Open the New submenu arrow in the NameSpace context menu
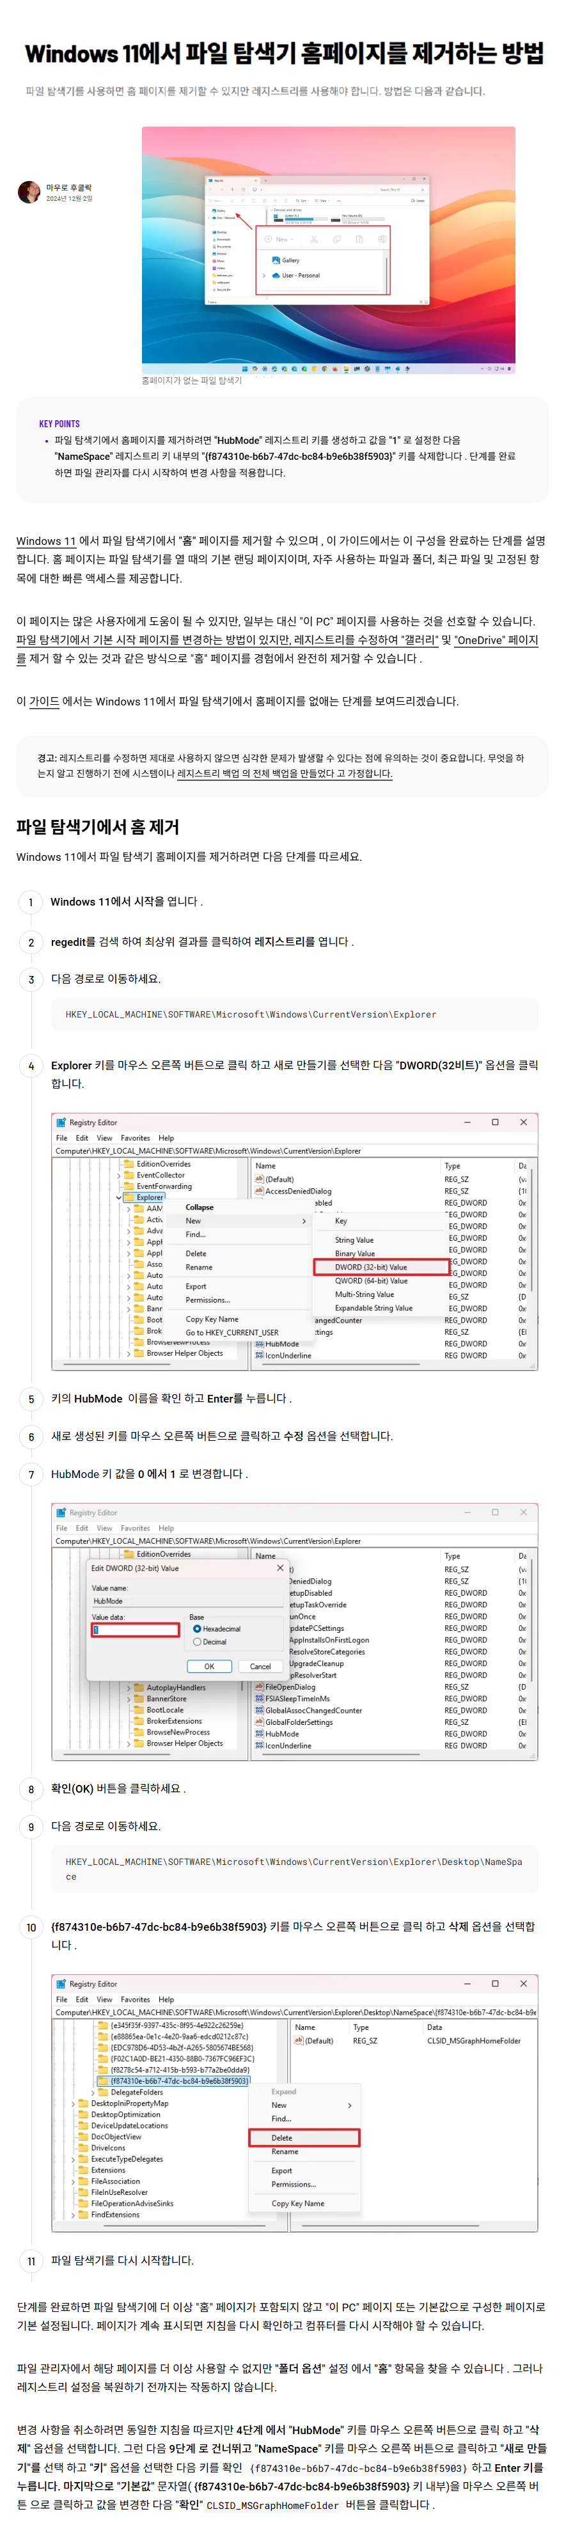Viewport: 566px width, 2539px height. 350,2105
